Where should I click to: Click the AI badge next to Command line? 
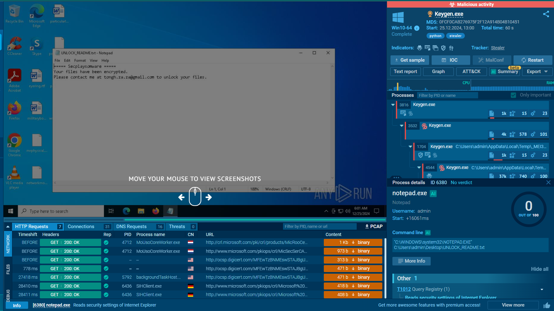[x=428, y=233]
